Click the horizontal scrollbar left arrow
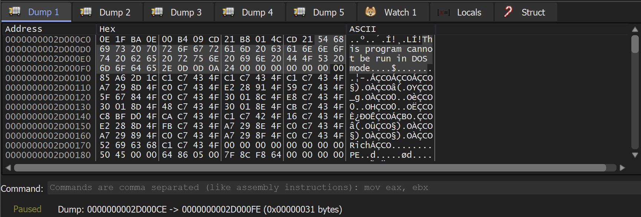 8,168
